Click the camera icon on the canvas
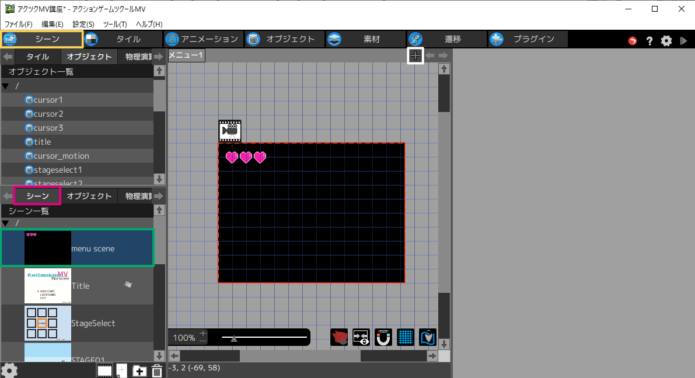The height and width of the screenshot is (378, 695). coord(230,131)
